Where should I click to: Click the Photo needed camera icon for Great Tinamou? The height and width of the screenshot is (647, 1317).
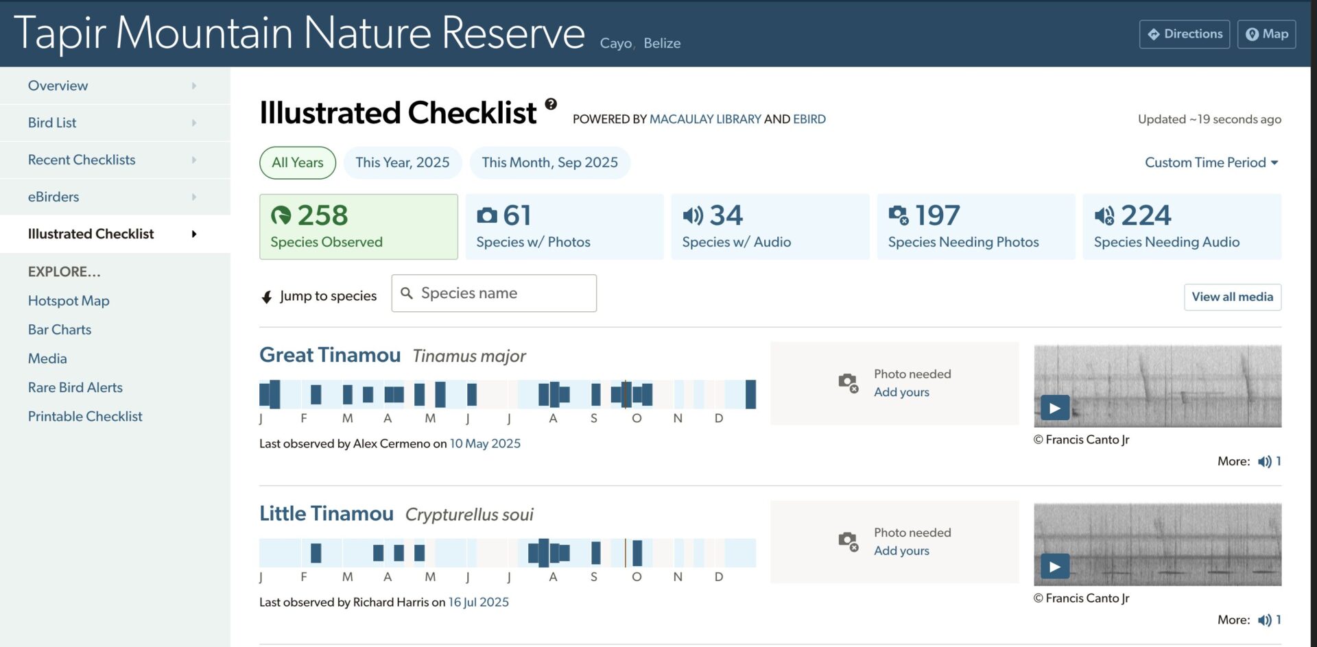pyautogui.click(x=849, y=382)
